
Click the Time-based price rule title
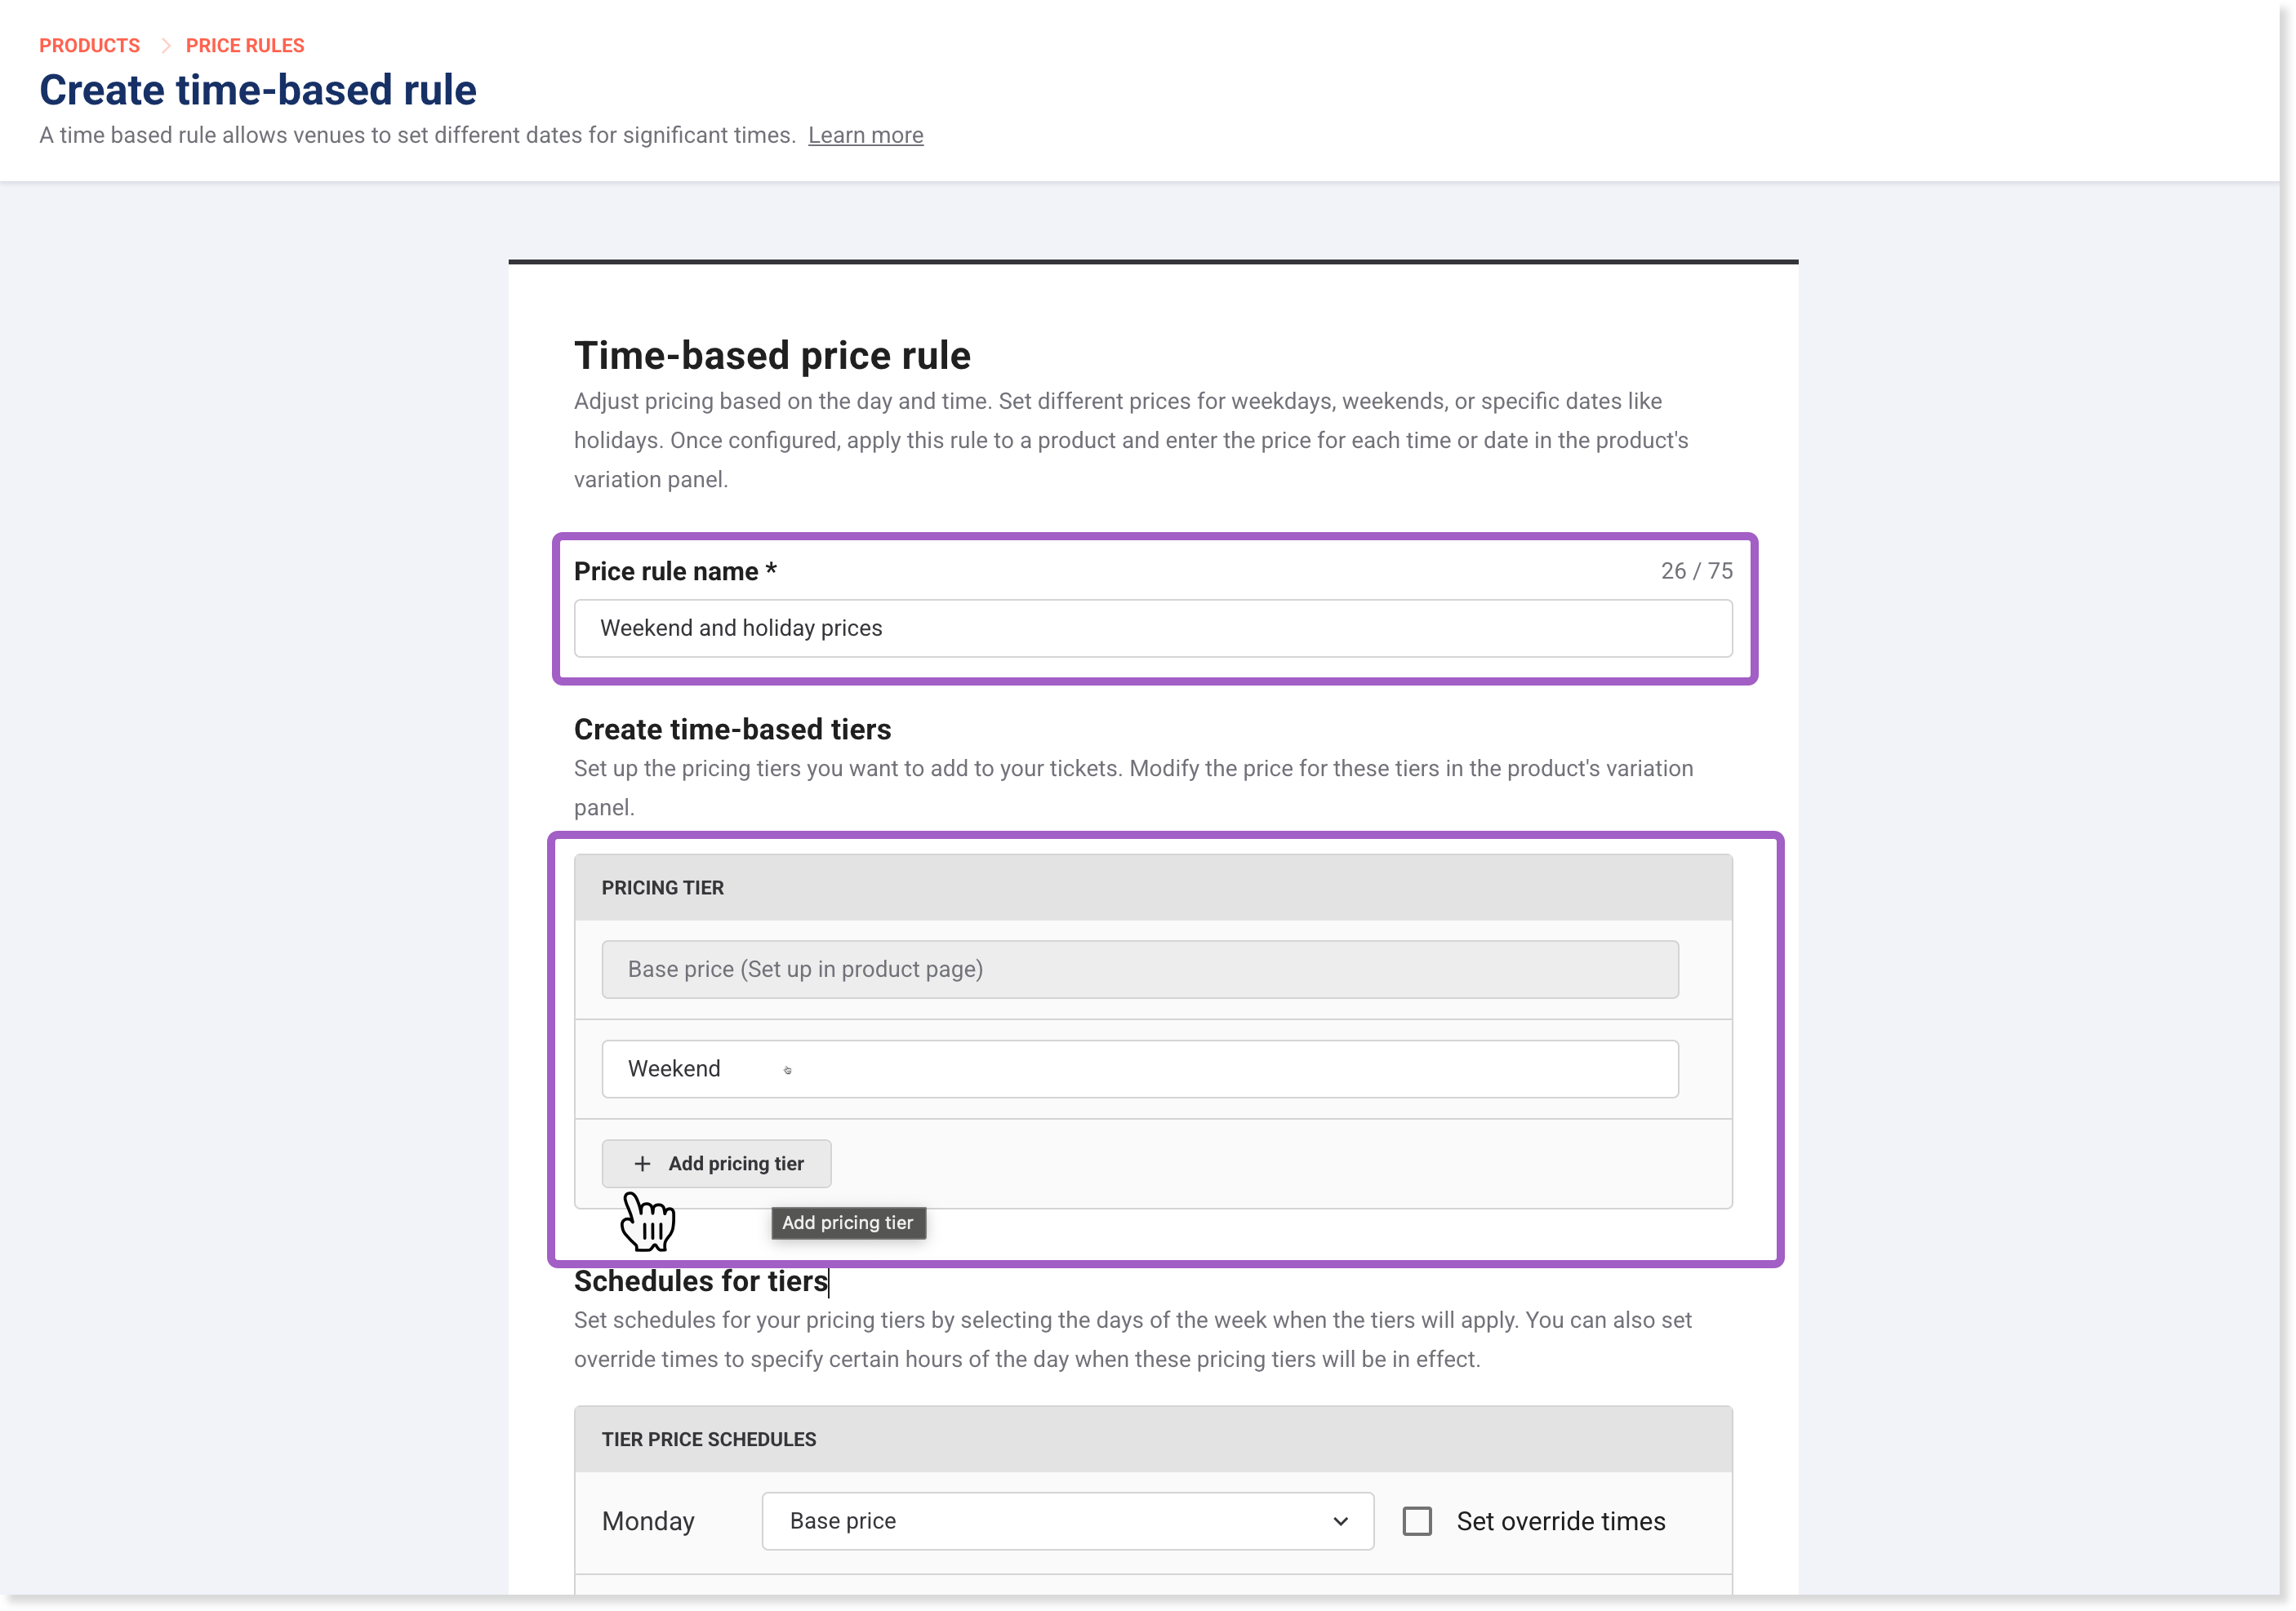[772, 356]
